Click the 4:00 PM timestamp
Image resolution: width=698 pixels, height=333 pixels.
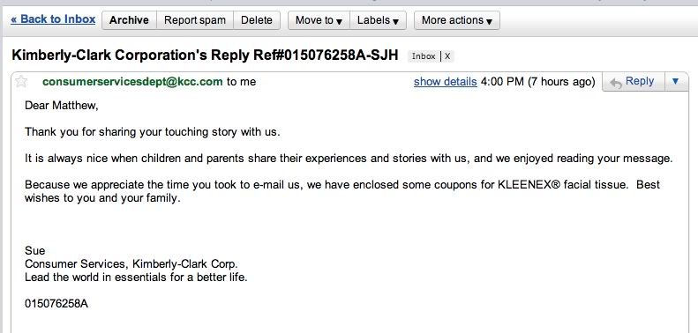point(502,82)
